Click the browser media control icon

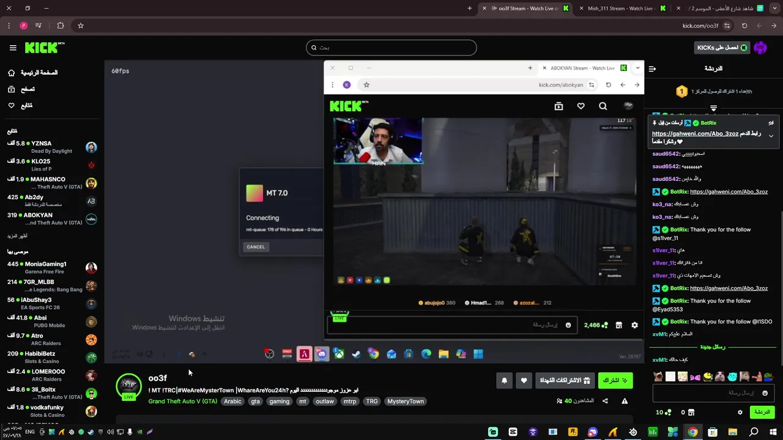coord(39,26)
